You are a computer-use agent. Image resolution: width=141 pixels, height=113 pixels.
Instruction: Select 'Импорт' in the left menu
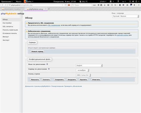[6, 37]
